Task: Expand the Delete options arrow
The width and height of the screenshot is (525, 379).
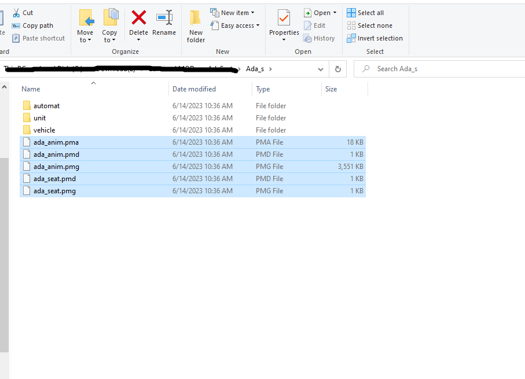Action: 138,40
